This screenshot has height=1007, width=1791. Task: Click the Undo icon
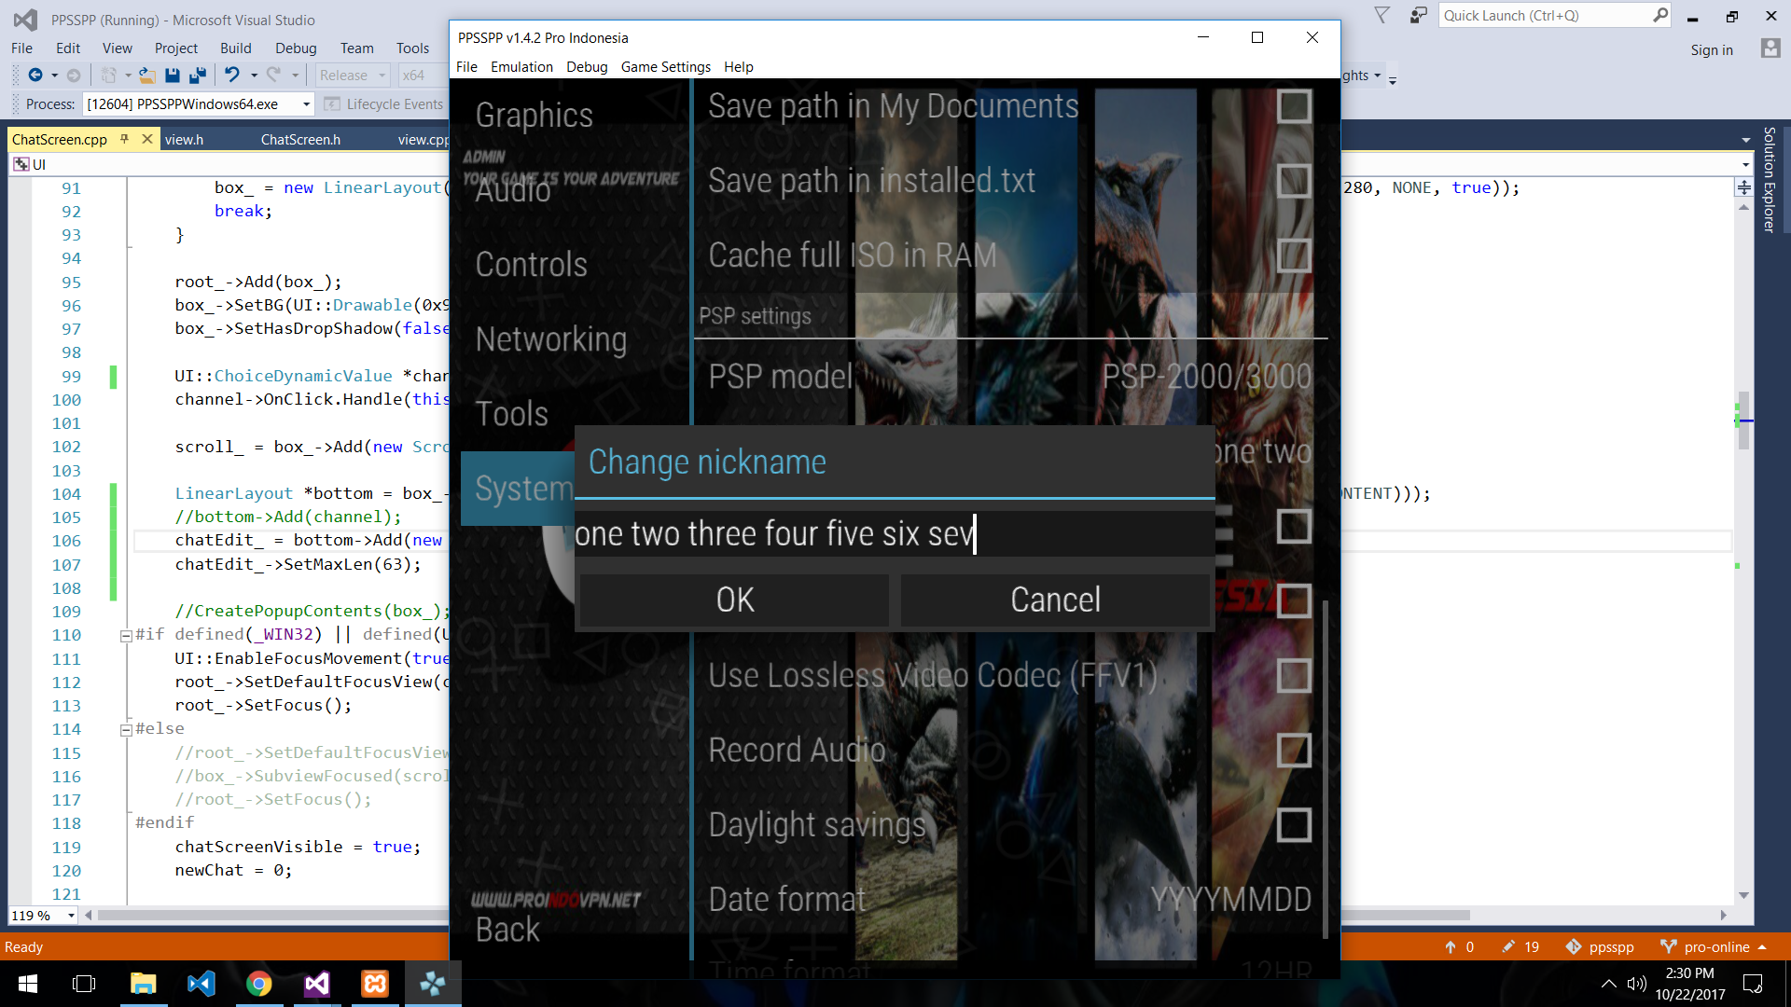click(233, 75)
